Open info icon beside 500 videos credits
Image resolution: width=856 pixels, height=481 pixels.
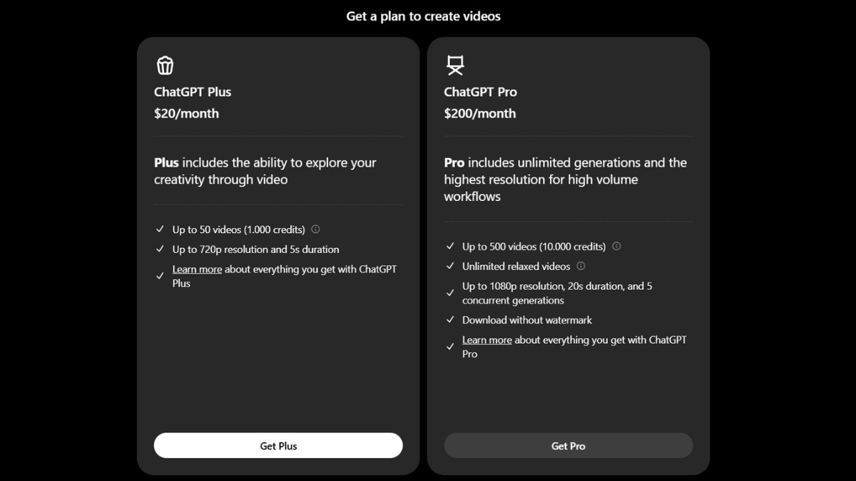pos(616,247)
